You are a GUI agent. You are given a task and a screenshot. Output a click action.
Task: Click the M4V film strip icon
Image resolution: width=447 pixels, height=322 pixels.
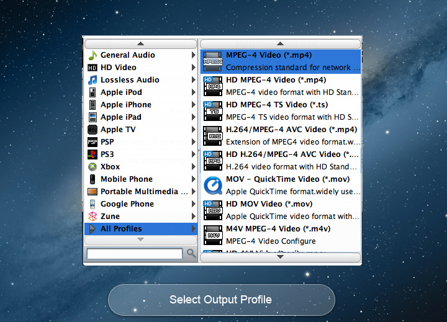click(213, 235)
